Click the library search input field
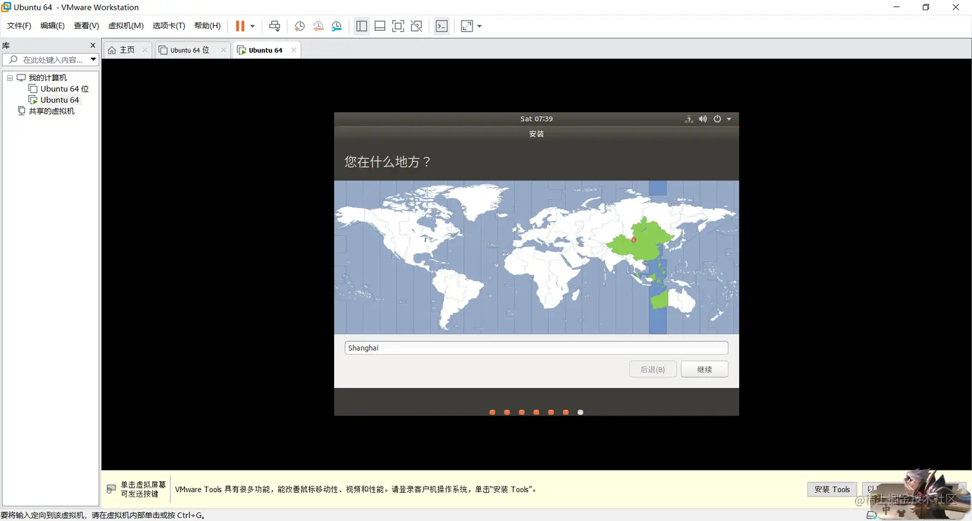The image size is (972, 521). (49, 60)
